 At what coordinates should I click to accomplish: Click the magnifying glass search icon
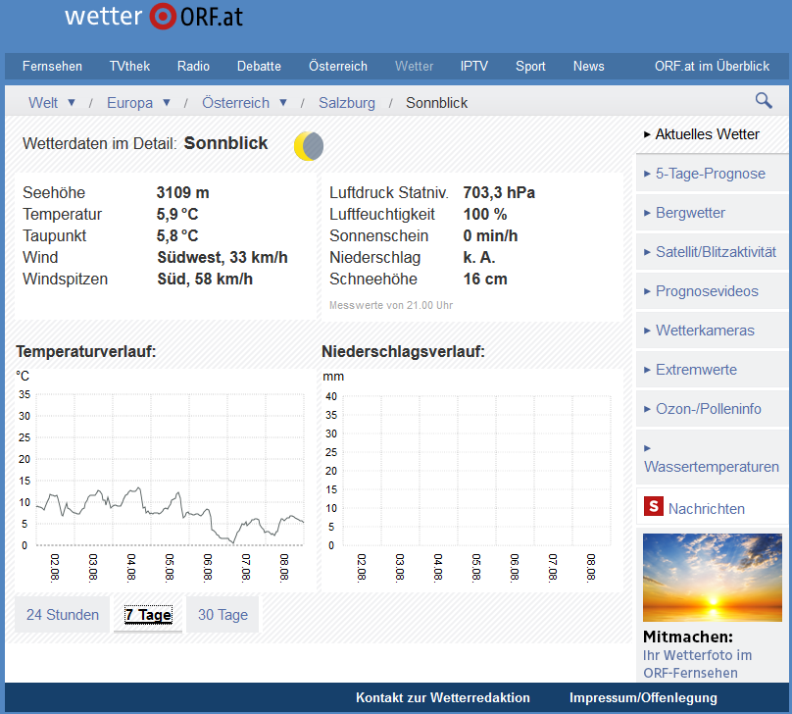tap(763, 100)
